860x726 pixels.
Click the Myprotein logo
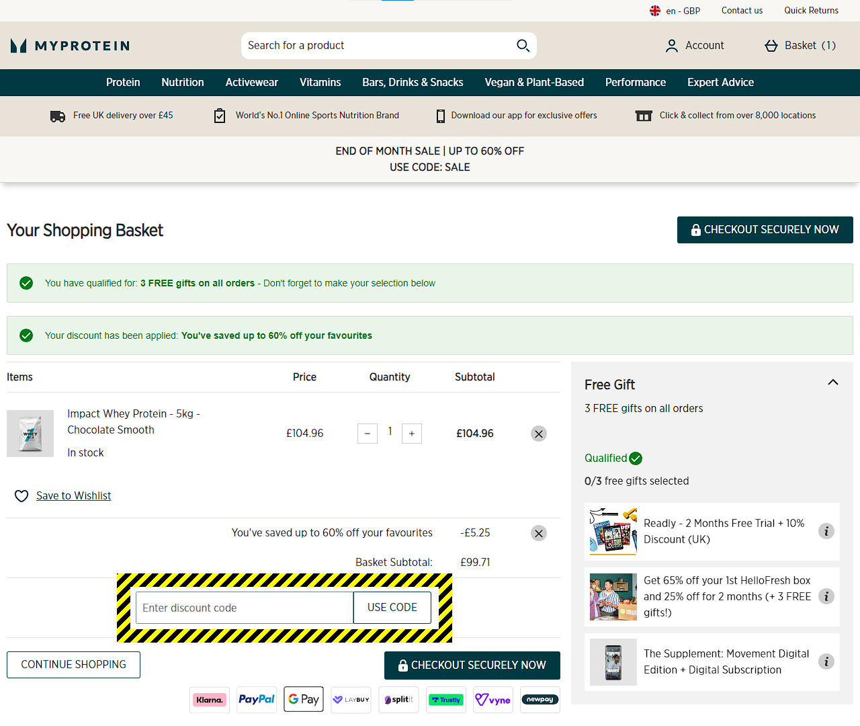point(70,46)
